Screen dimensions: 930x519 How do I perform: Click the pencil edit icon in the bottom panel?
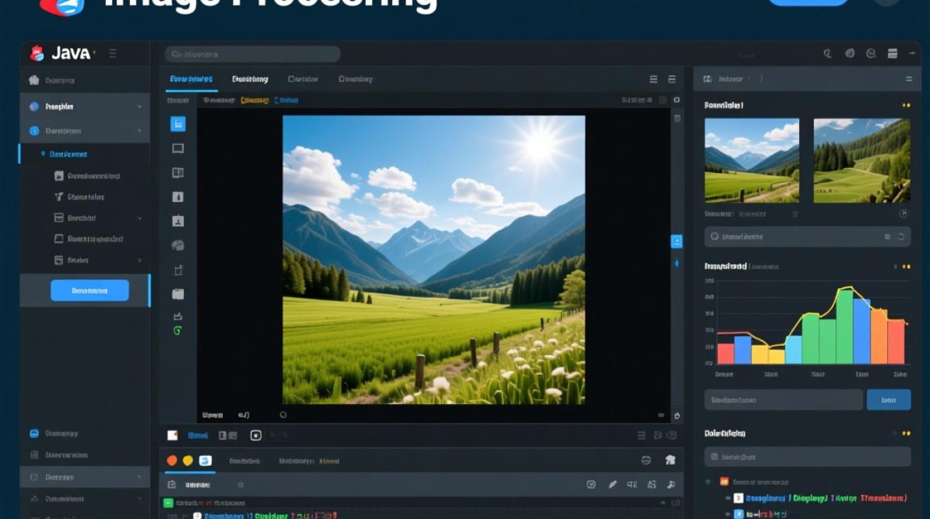pyautogui.click(x=612, y=485)
